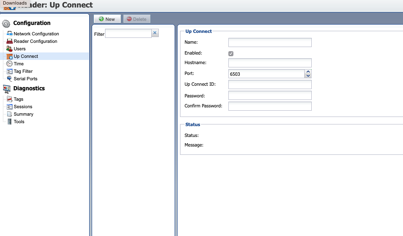This screenshot has width=403, height=236.
Task: Go to Users settings
Action: (20, 49)
